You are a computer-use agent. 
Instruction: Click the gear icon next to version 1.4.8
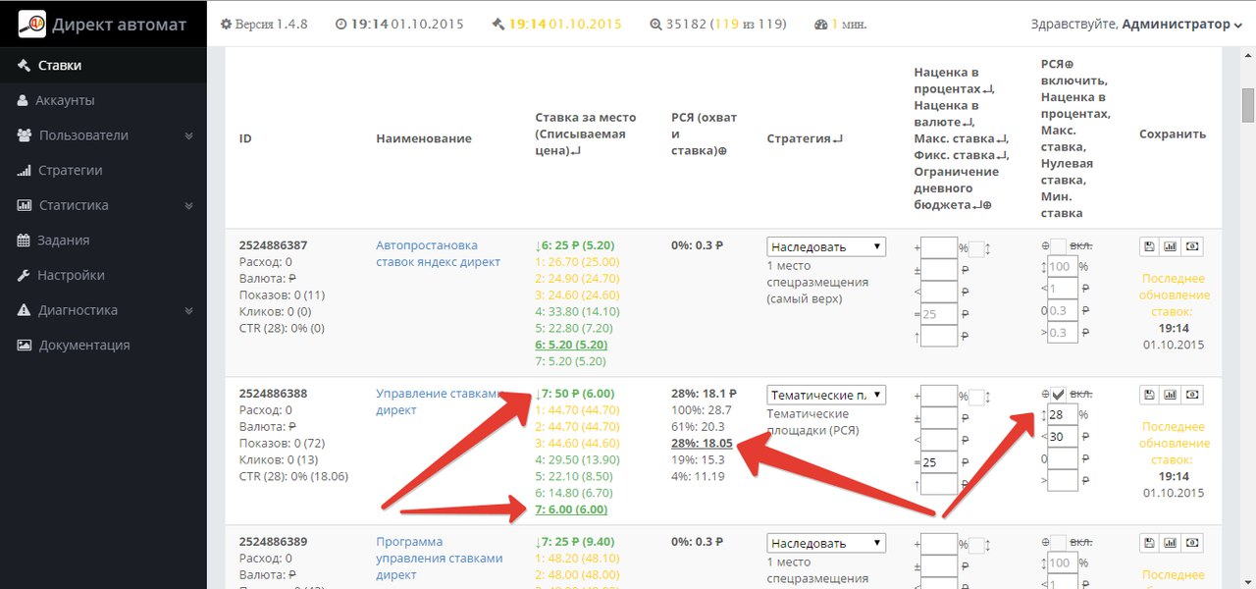click(226, 24)
